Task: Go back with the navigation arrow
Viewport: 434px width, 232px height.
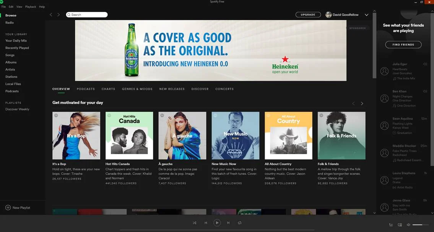Action: (x=51, y=14)
